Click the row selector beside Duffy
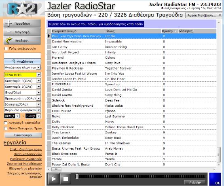The width and height of the screenshot is (224, 186). click(x=49, y=122)
